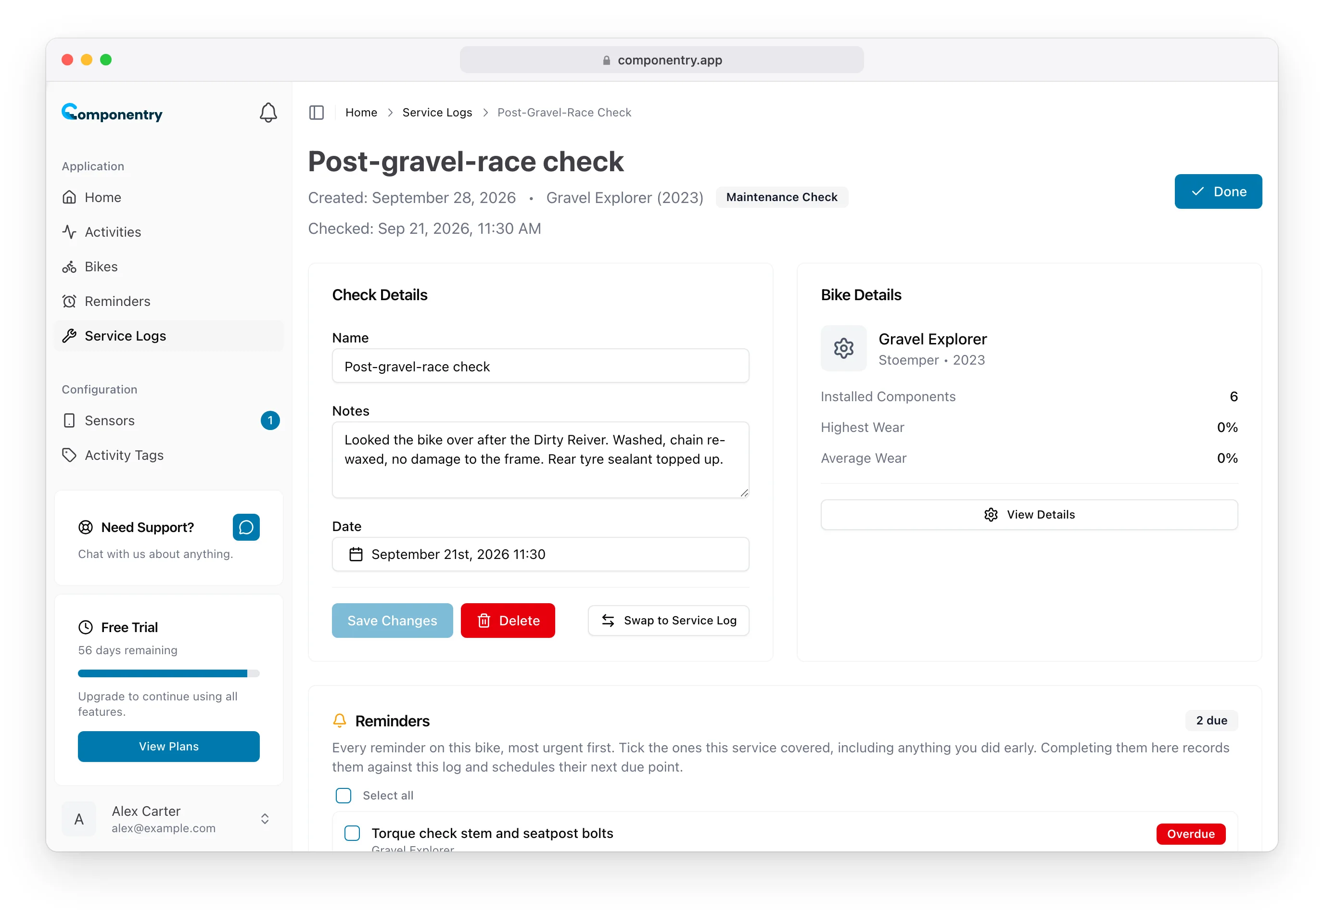This screenshot has width=1324, height=913.
Task: Click the Free Trial progress bar
Action: [169, 673]
